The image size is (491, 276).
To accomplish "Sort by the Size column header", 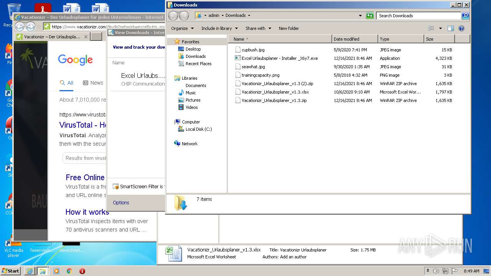I will click(439, 39).
